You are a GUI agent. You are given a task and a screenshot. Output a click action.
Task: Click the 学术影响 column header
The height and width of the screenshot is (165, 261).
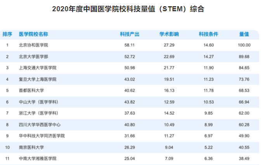[169, 34]
